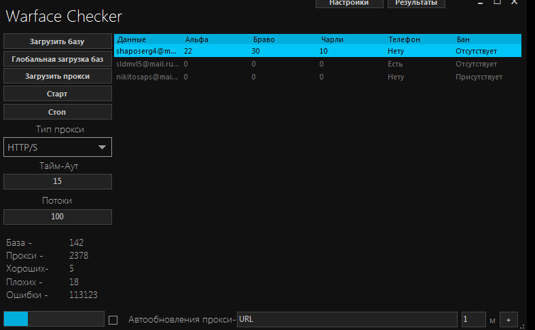The width and height of the screenshot is (535, 330).
Task: Click the Warface Checker title
Action: click(64, 16)
